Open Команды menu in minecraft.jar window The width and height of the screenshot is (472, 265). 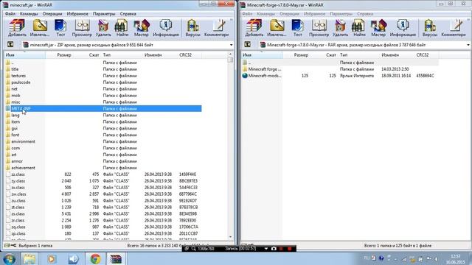pos(29,14)
